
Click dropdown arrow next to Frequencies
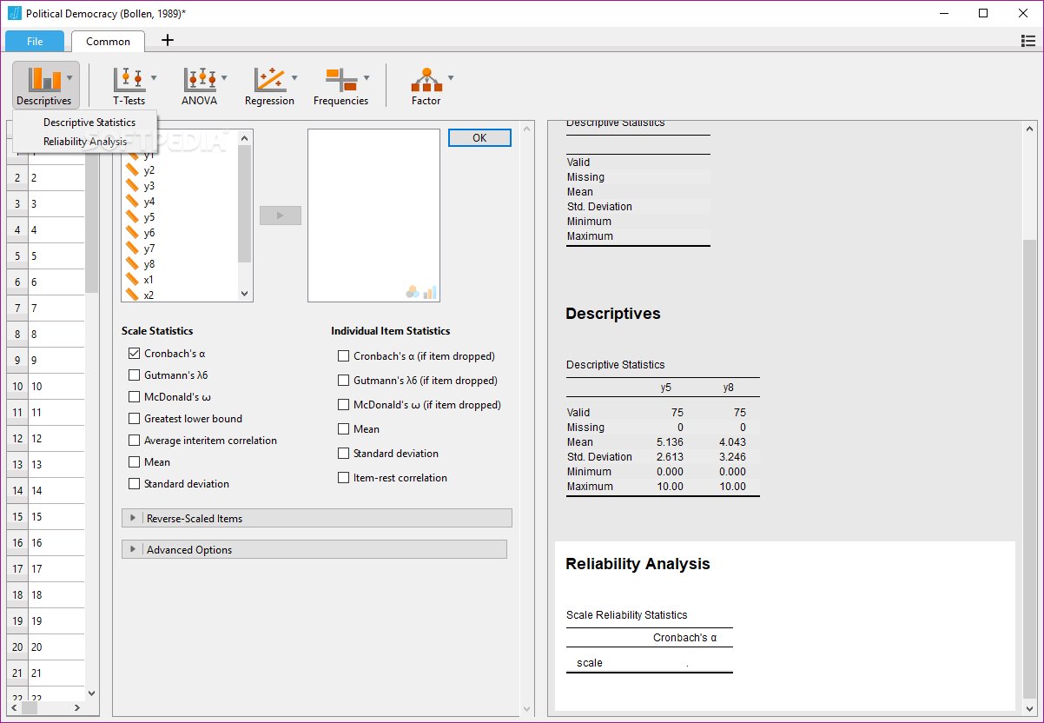367,78
